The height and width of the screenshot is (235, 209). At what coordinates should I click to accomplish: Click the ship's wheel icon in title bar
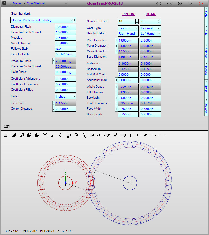[180, 3]
